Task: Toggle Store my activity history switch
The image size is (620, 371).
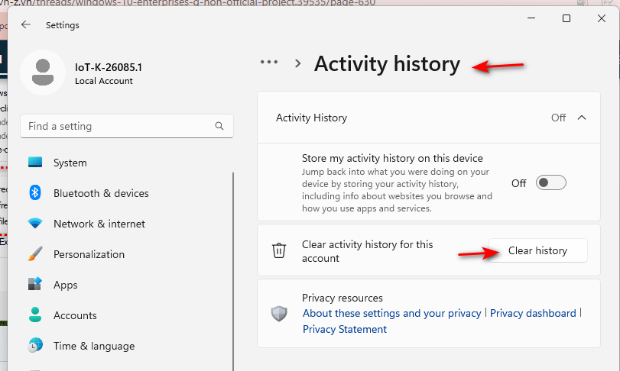Action: pyautogui.click(x=550, y=182)
